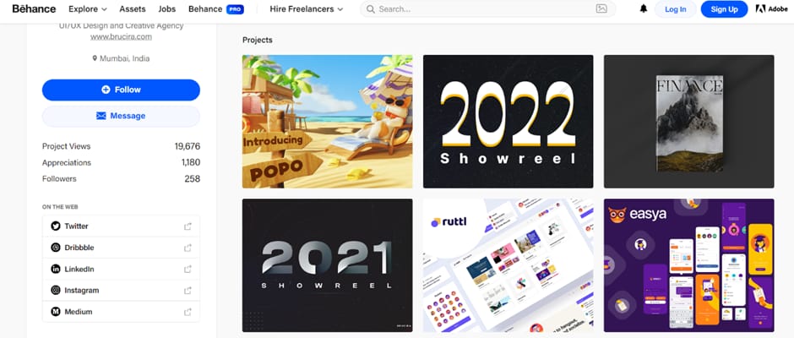Open external link icon beside Instagram
794x338 pixels.
point(188,291)
